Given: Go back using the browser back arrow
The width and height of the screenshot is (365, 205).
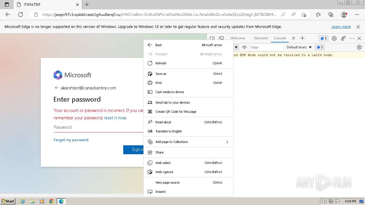Looking at the screenshot, I should point(8,15).
